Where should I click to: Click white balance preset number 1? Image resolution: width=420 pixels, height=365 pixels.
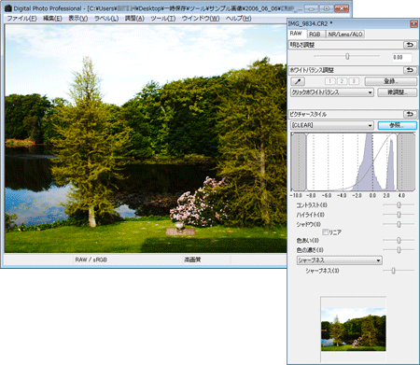pos(329,81)
